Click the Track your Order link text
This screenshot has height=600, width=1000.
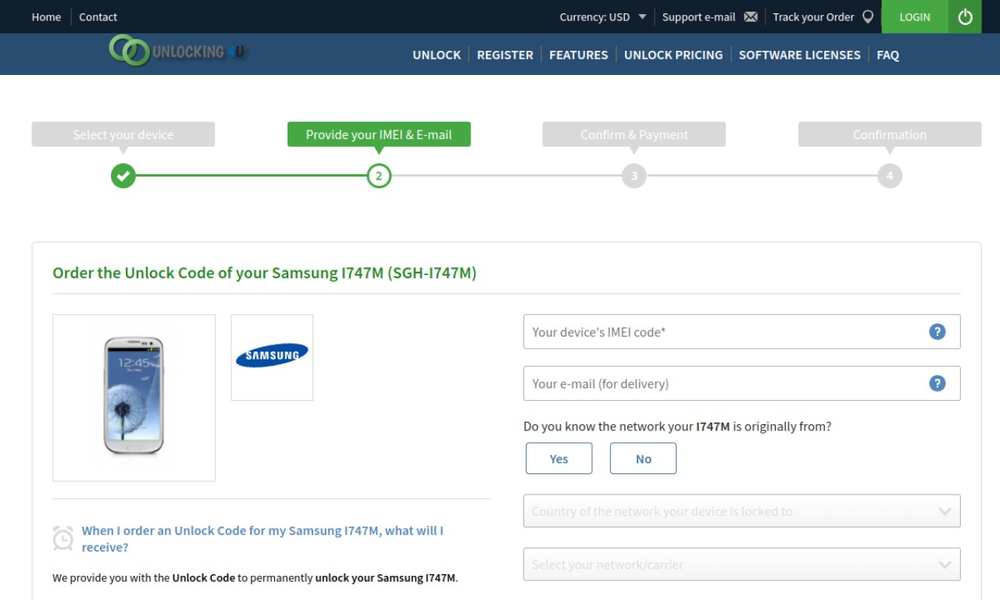click(x=813, y=17)
